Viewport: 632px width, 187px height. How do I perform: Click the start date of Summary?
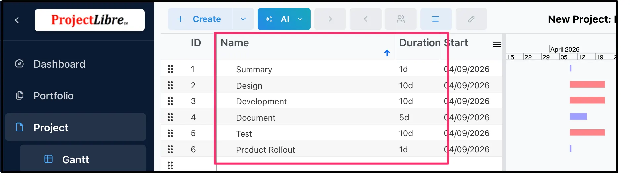(467, 69)
